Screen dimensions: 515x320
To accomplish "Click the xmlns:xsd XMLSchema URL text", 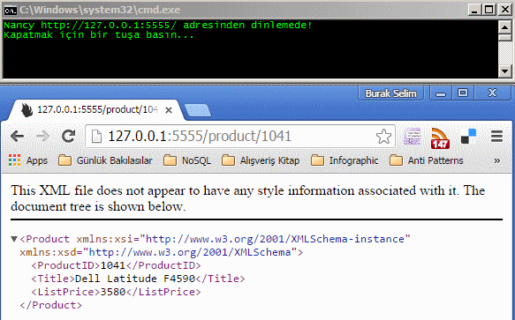I will tap(190, 252).
